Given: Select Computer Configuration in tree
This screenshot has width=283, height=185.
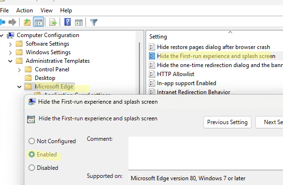Looking at the screenshot, I should click(48, 35).
